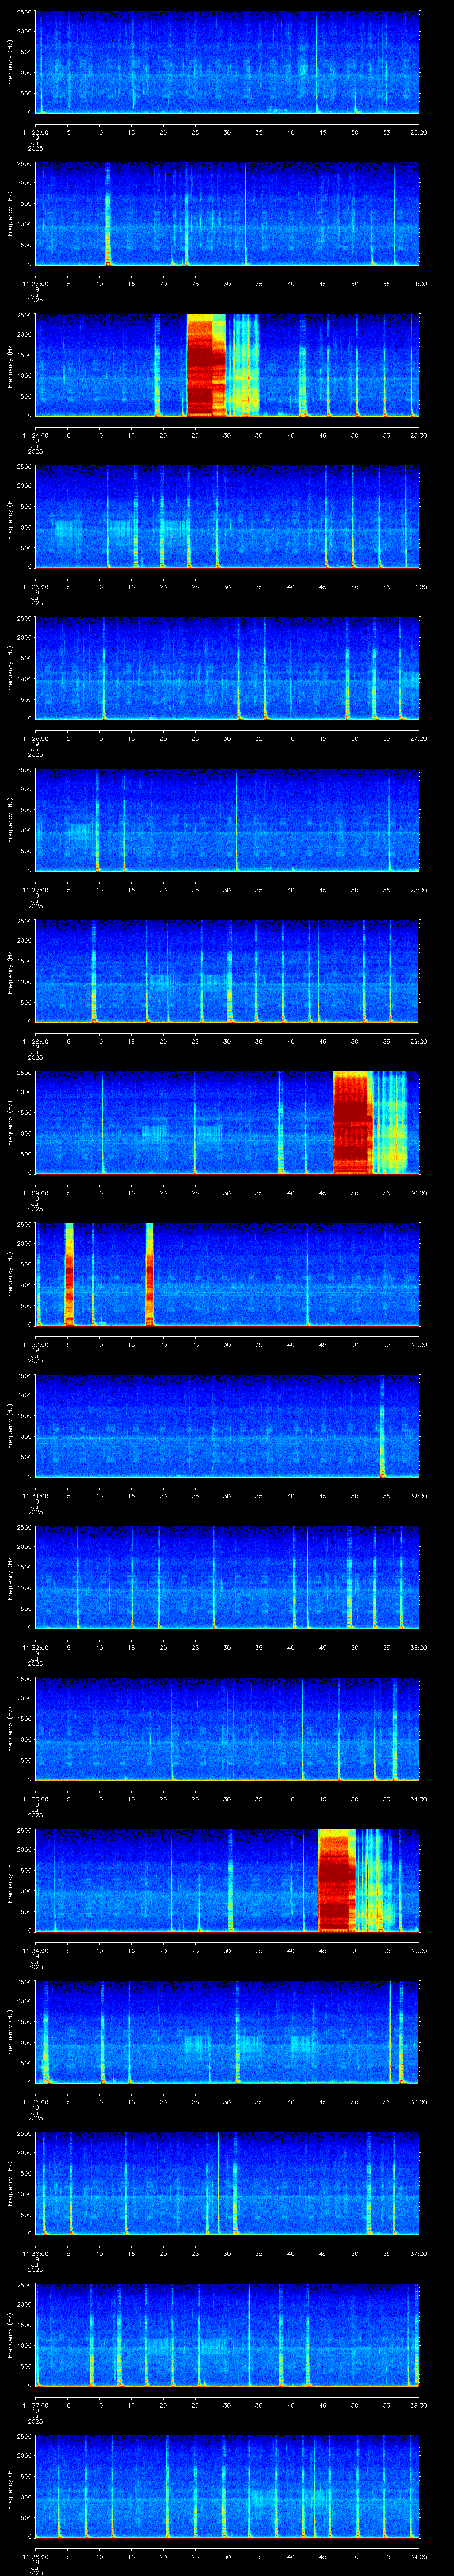Click the "11:31:00" start time label

(35, 1495)
